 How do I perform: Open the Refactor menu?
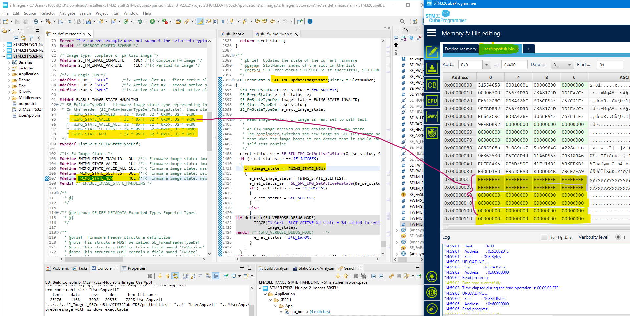[47, 13]
